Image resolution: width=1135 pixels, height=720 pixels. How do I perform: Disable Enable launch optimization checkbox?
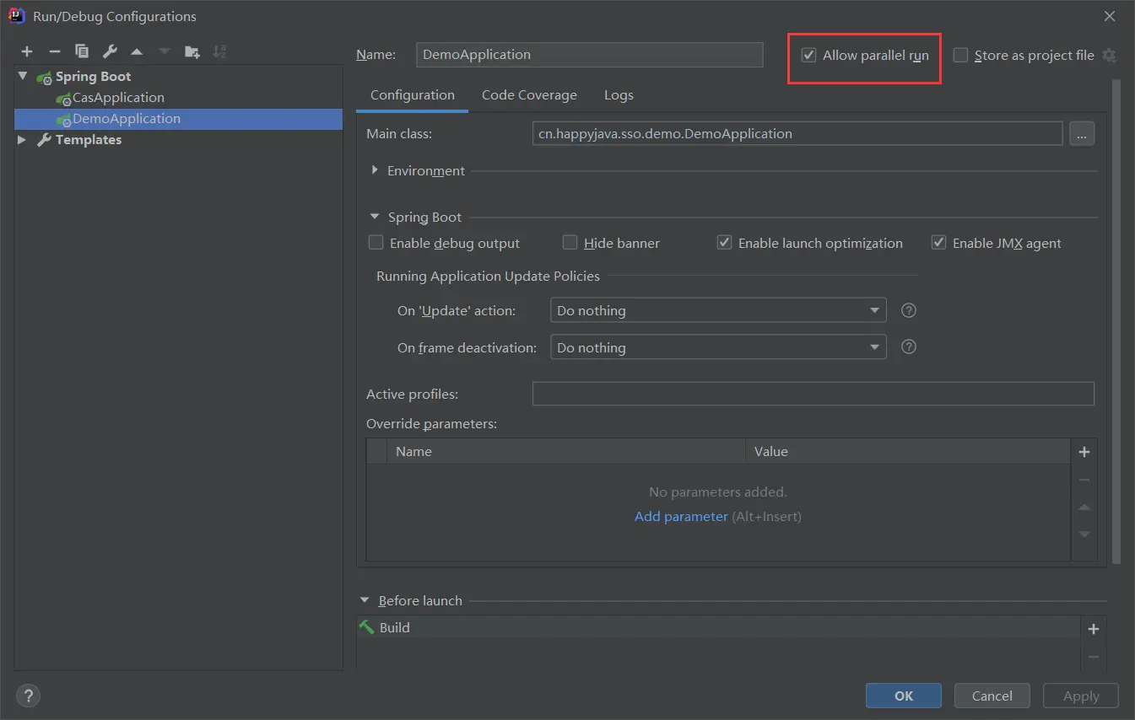[724, 243]
